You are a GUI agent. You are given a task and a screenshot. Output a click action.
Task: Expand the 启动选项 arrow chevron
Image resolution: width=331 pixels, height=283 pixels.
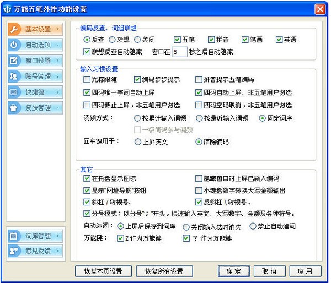click(57, 45)
